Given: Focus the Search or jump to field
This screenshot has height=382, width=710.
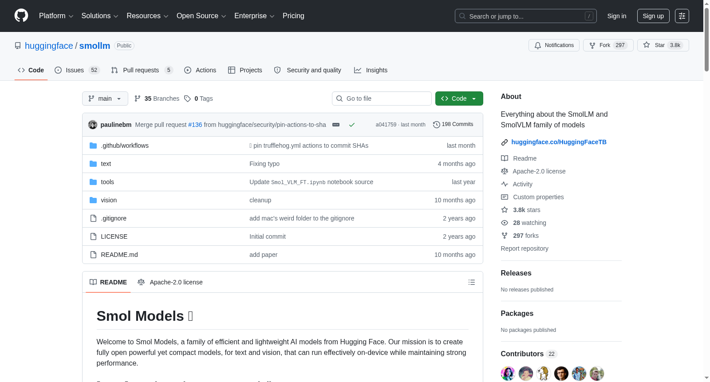Looking at the screenshot, I should pyautogui.click(x=525, y=16).
